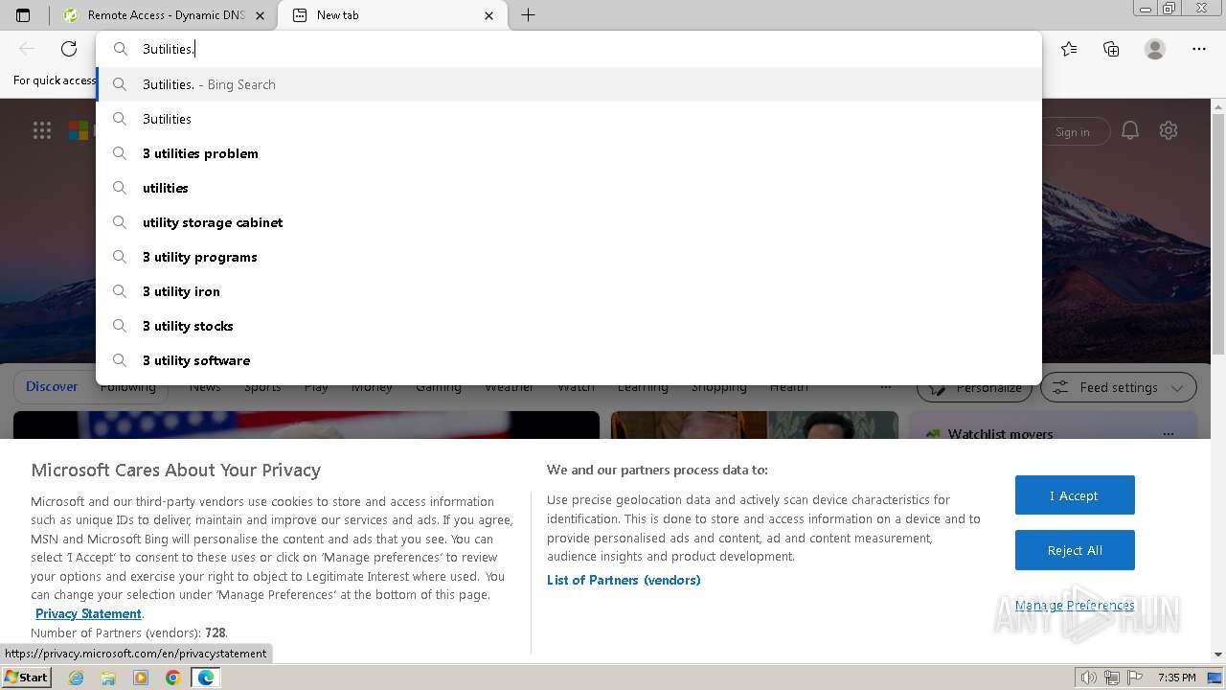
Task: Open the Personalize button
Action: tap(975, 388)
